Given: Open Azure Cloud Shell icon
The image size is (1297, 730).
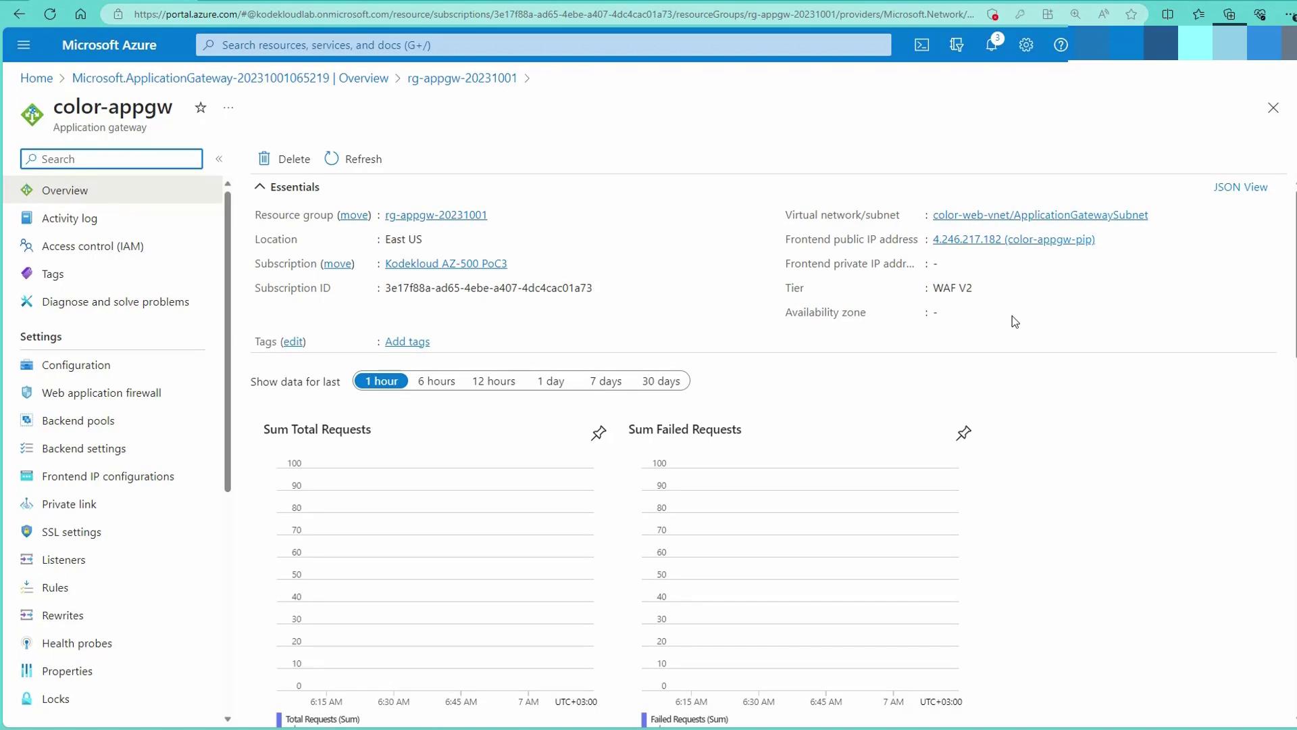Looking at the screenshot, I should click(921, 45).
